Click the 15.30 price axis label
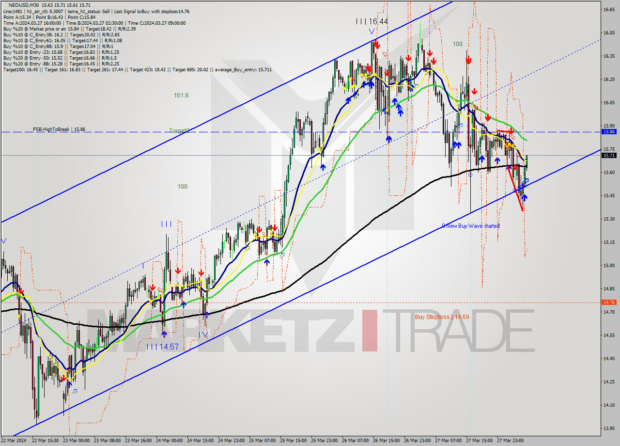 coord(609,219)
